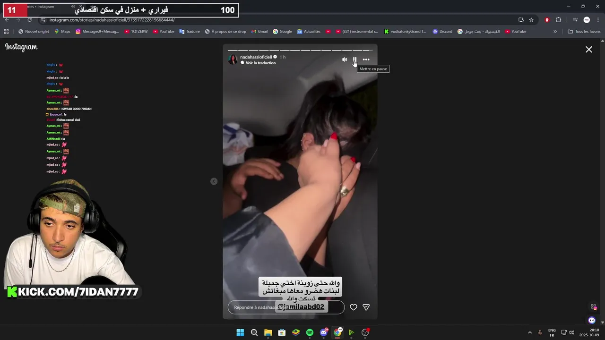Open Windows taskbar search

[x=254, y=332]
